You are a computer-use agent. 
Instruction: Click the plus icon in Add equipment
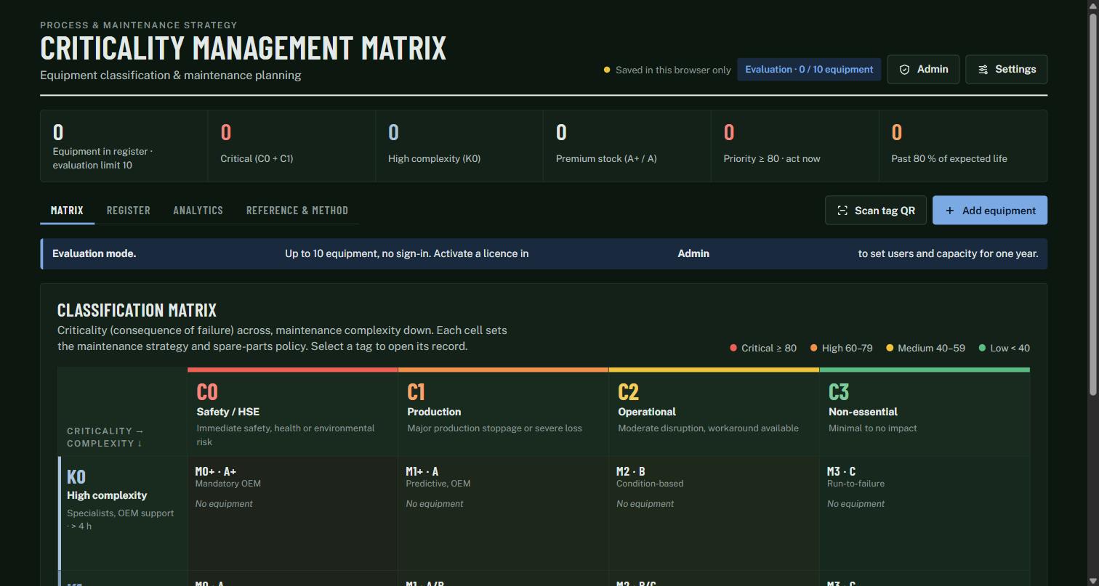(949, 211)
